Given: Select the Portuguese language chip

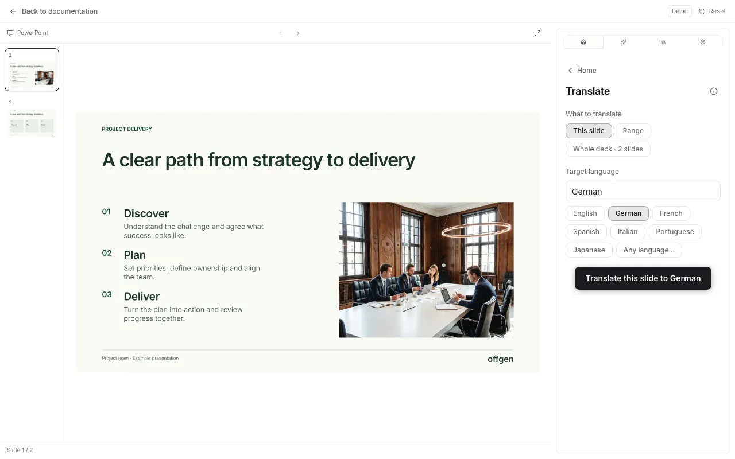Looking at the screenshot, I should (675, 232).
